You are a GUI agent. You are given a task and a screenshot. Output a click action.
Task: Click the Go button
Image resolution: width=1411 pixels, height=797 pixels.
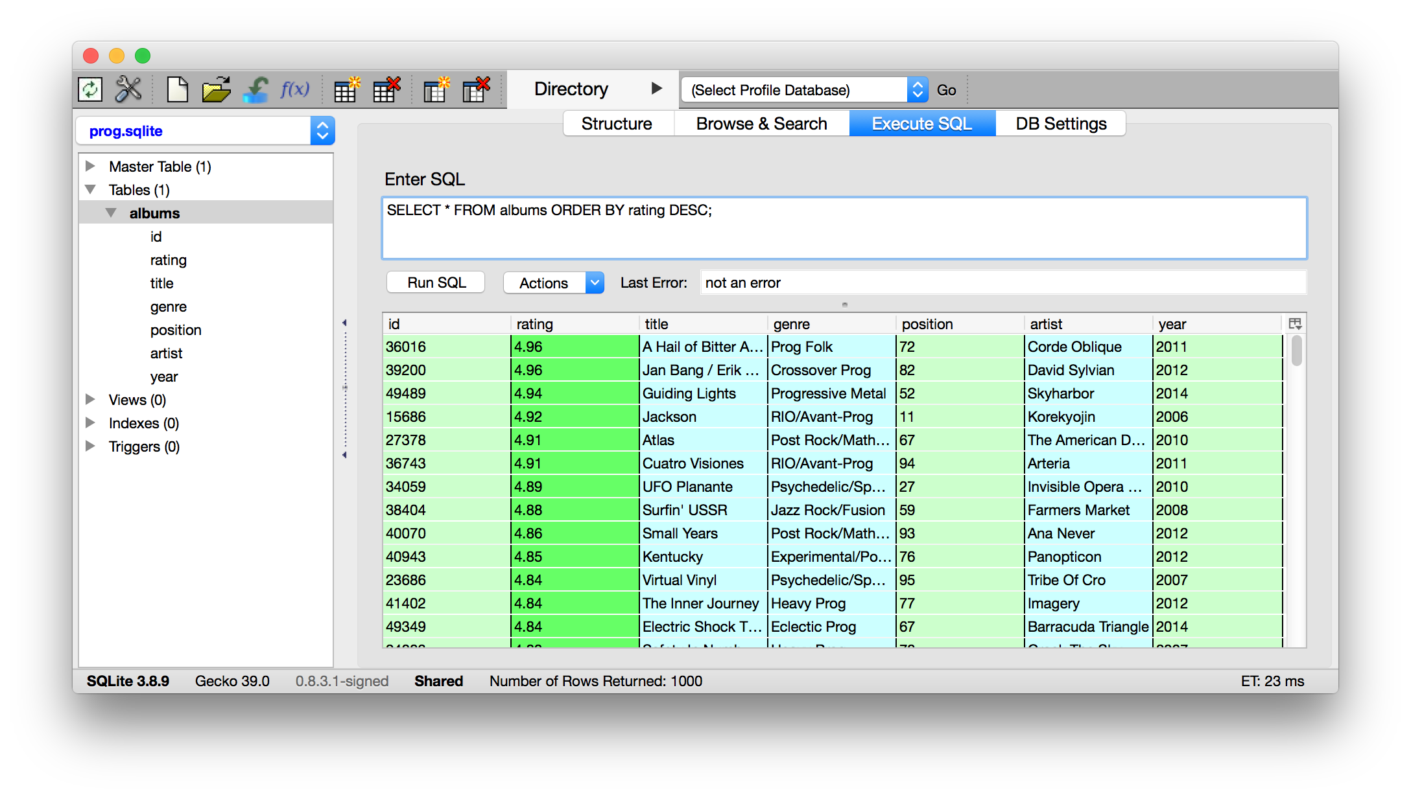pos(946,90)
